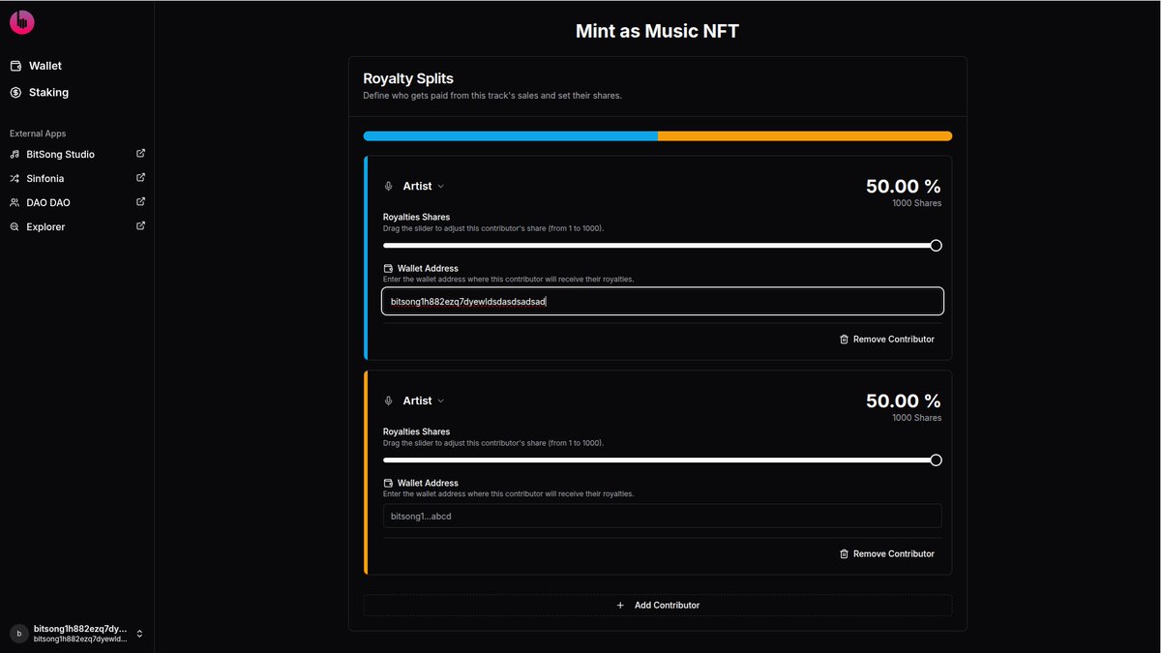The width and height of the screenshot is (1161, 653).
Task: Open the account switcher chevron at bottom left
Action: point(139,634)
